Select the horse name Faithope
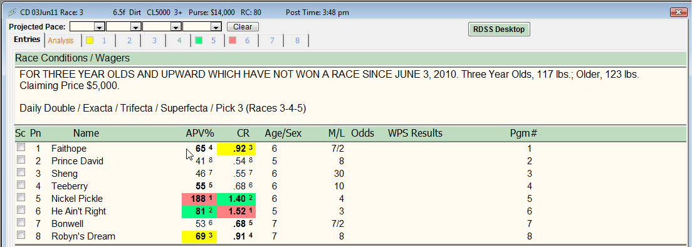The width and height of the screenshot is (692, 247). 69,149
